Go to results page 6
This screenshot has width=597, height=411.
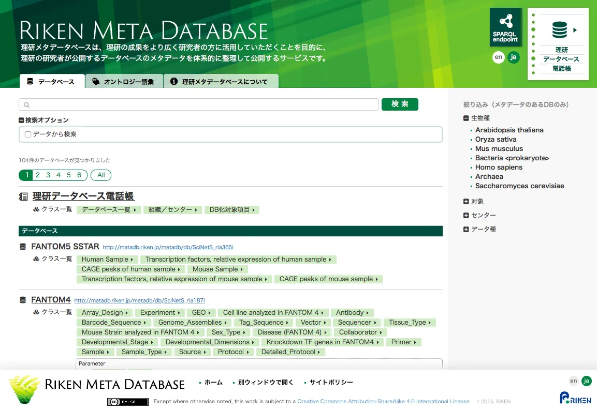(79, 175)
